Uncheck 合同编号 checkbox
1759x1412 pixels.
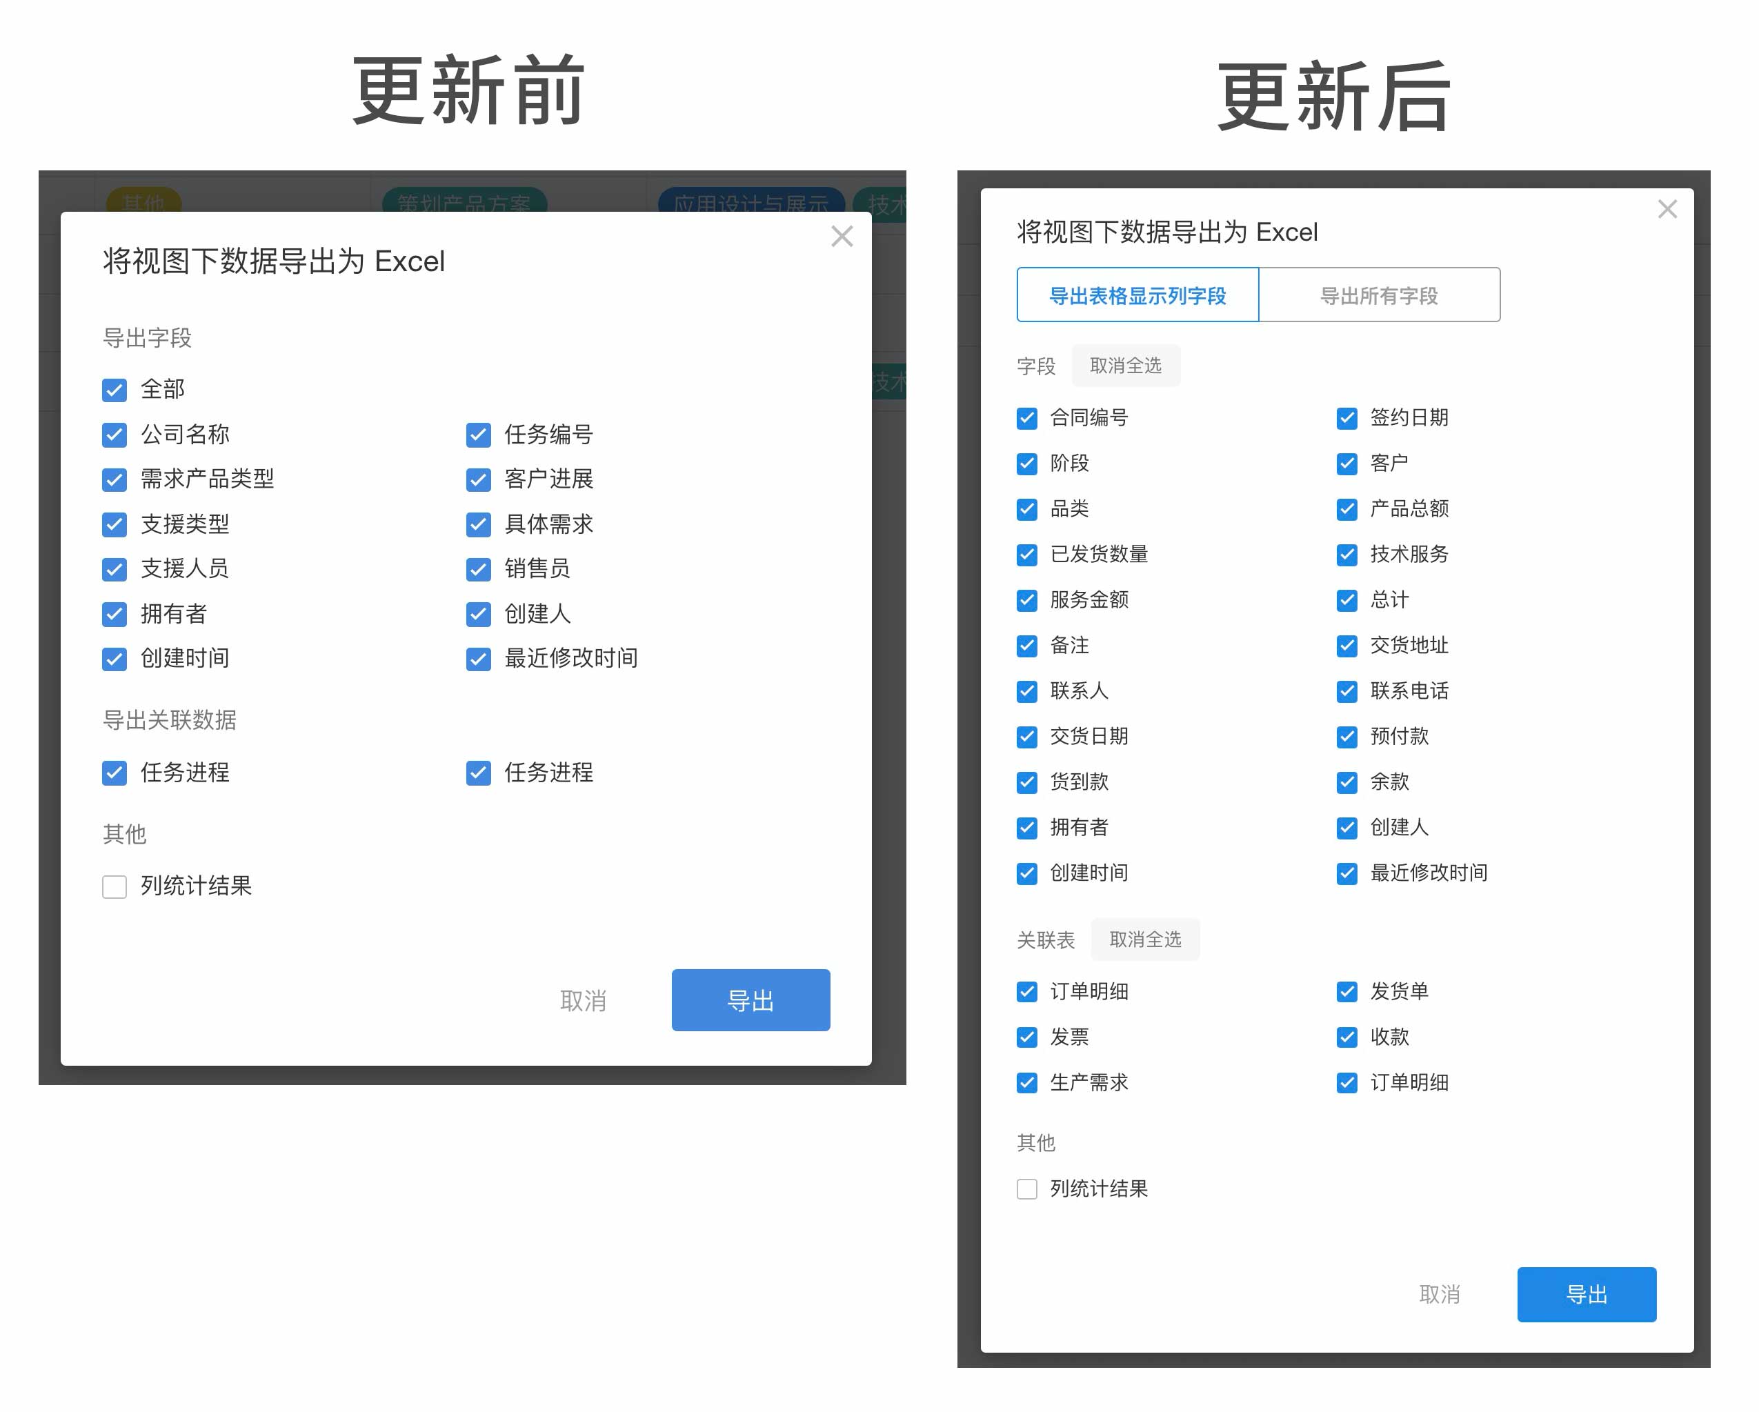coord(1027,419)
